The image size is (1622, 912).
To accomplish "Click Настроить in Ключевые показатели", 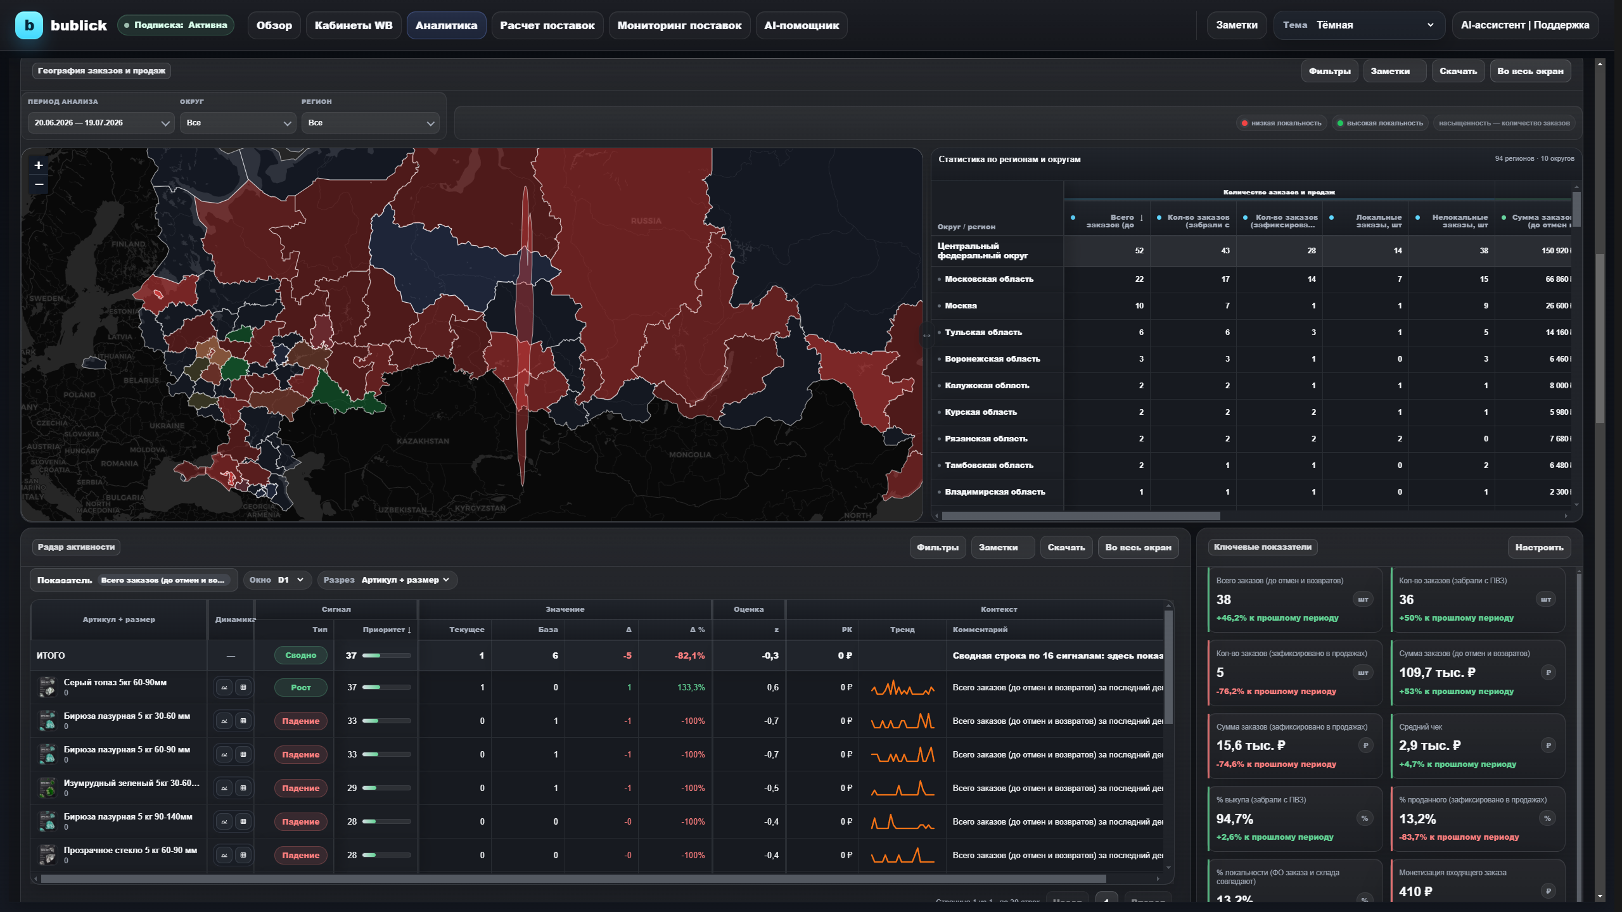I will coord(1539,547).
